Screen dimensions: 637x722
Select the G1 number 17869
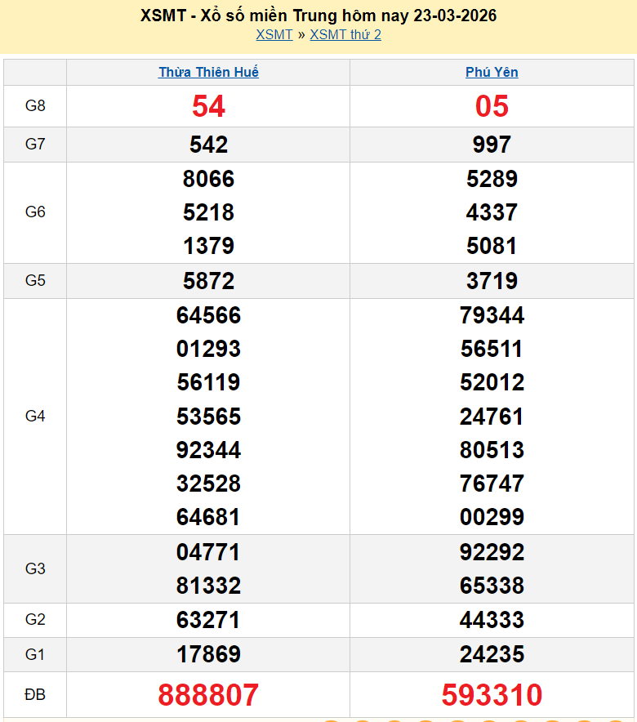(x=208, y=654)
